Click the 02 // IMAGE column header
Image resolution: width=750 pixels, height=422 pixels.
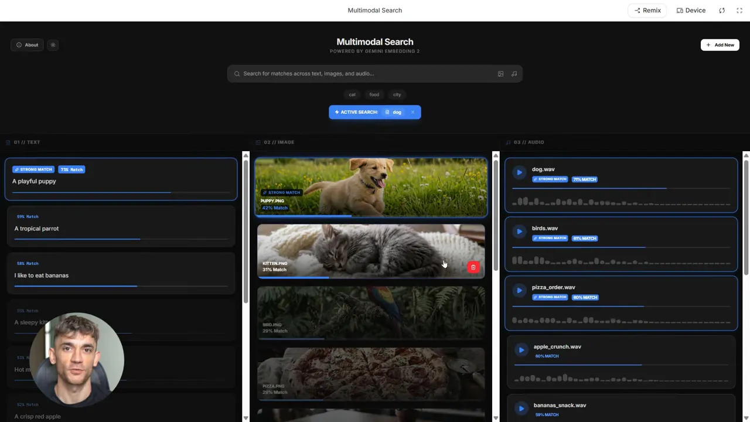tap(275, 142)
